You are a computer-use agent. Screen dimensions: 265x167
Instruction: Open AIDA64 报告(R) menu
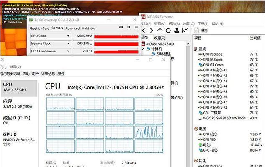[x=174, y=24]
